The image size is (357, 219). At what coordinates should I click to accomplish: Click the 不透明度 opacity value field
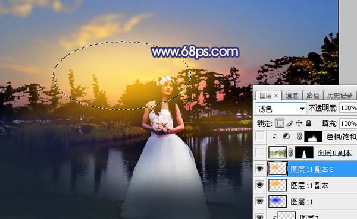coord(348,108)
